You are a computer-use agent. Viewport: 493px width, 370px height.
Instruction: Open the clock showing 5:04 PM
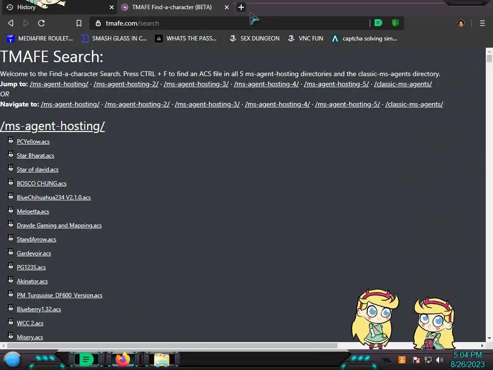[x=467, y=359]
